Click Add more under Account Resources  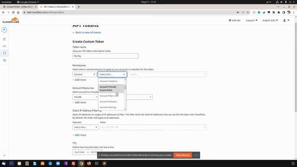point(79,103)
